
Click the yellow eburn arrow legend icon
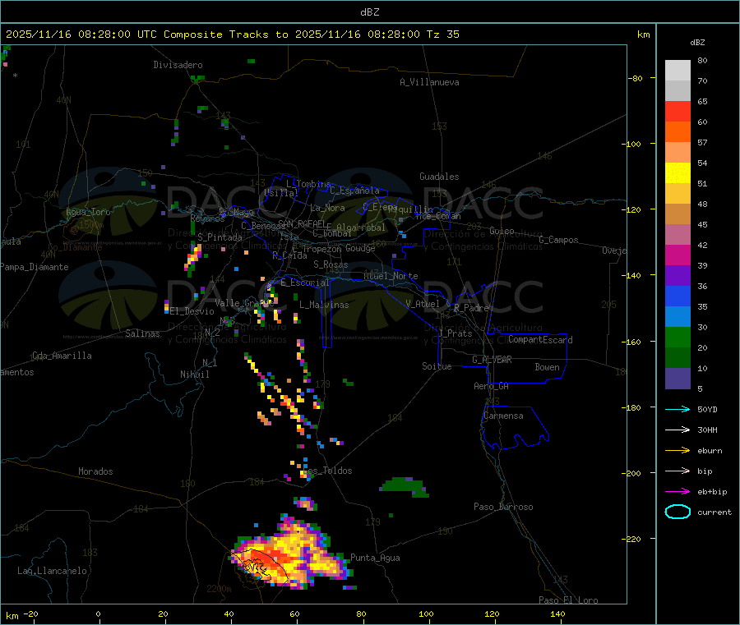(x=678, y=451)
